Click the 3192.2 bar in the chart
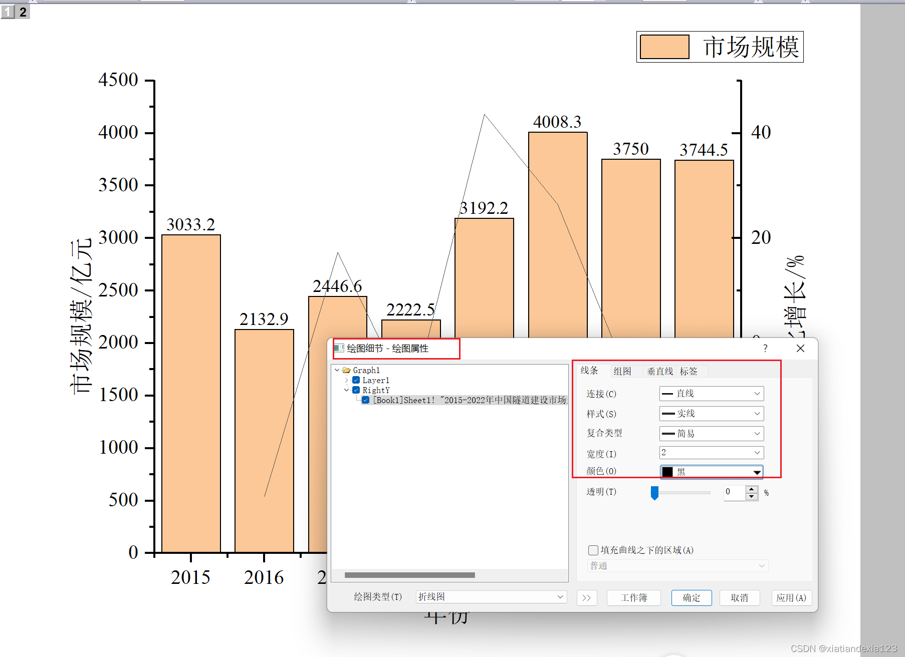The height and width of the screenshot is (657, 905). pyautogui.click(x=484, y=278)
